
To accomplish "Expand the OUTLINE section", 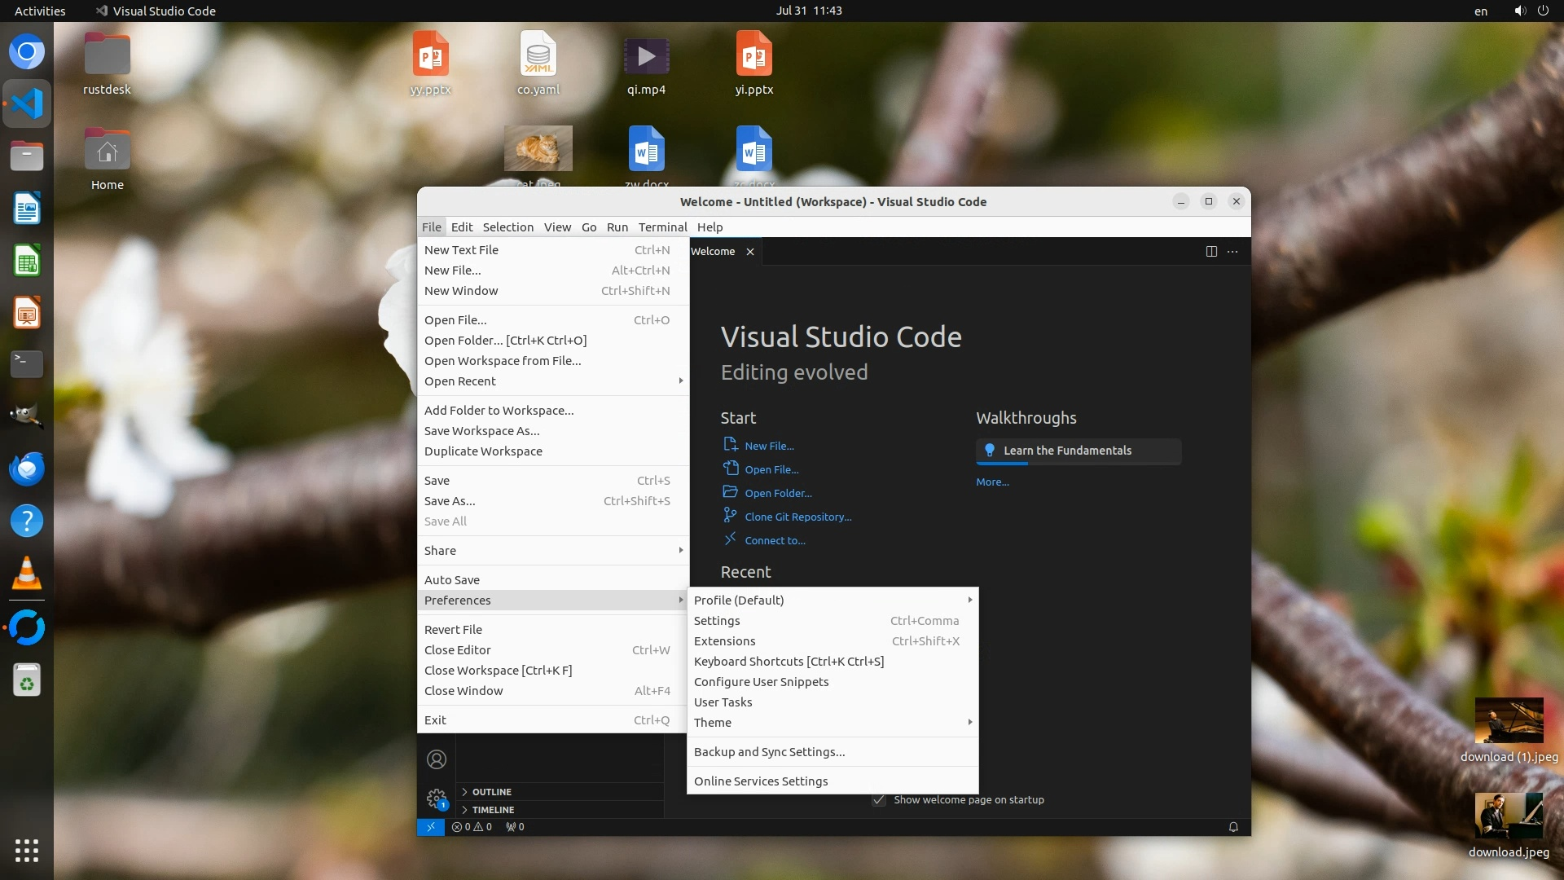I will tap(492, 791).
